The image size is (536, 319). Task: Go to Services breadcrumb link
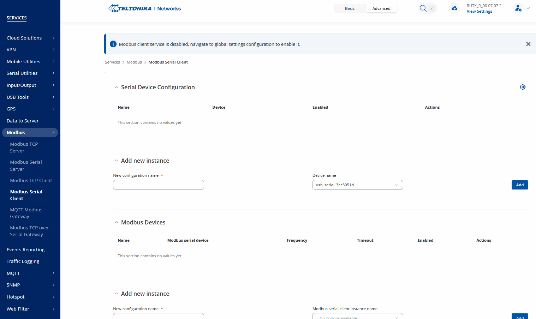[x=112, y=62]
